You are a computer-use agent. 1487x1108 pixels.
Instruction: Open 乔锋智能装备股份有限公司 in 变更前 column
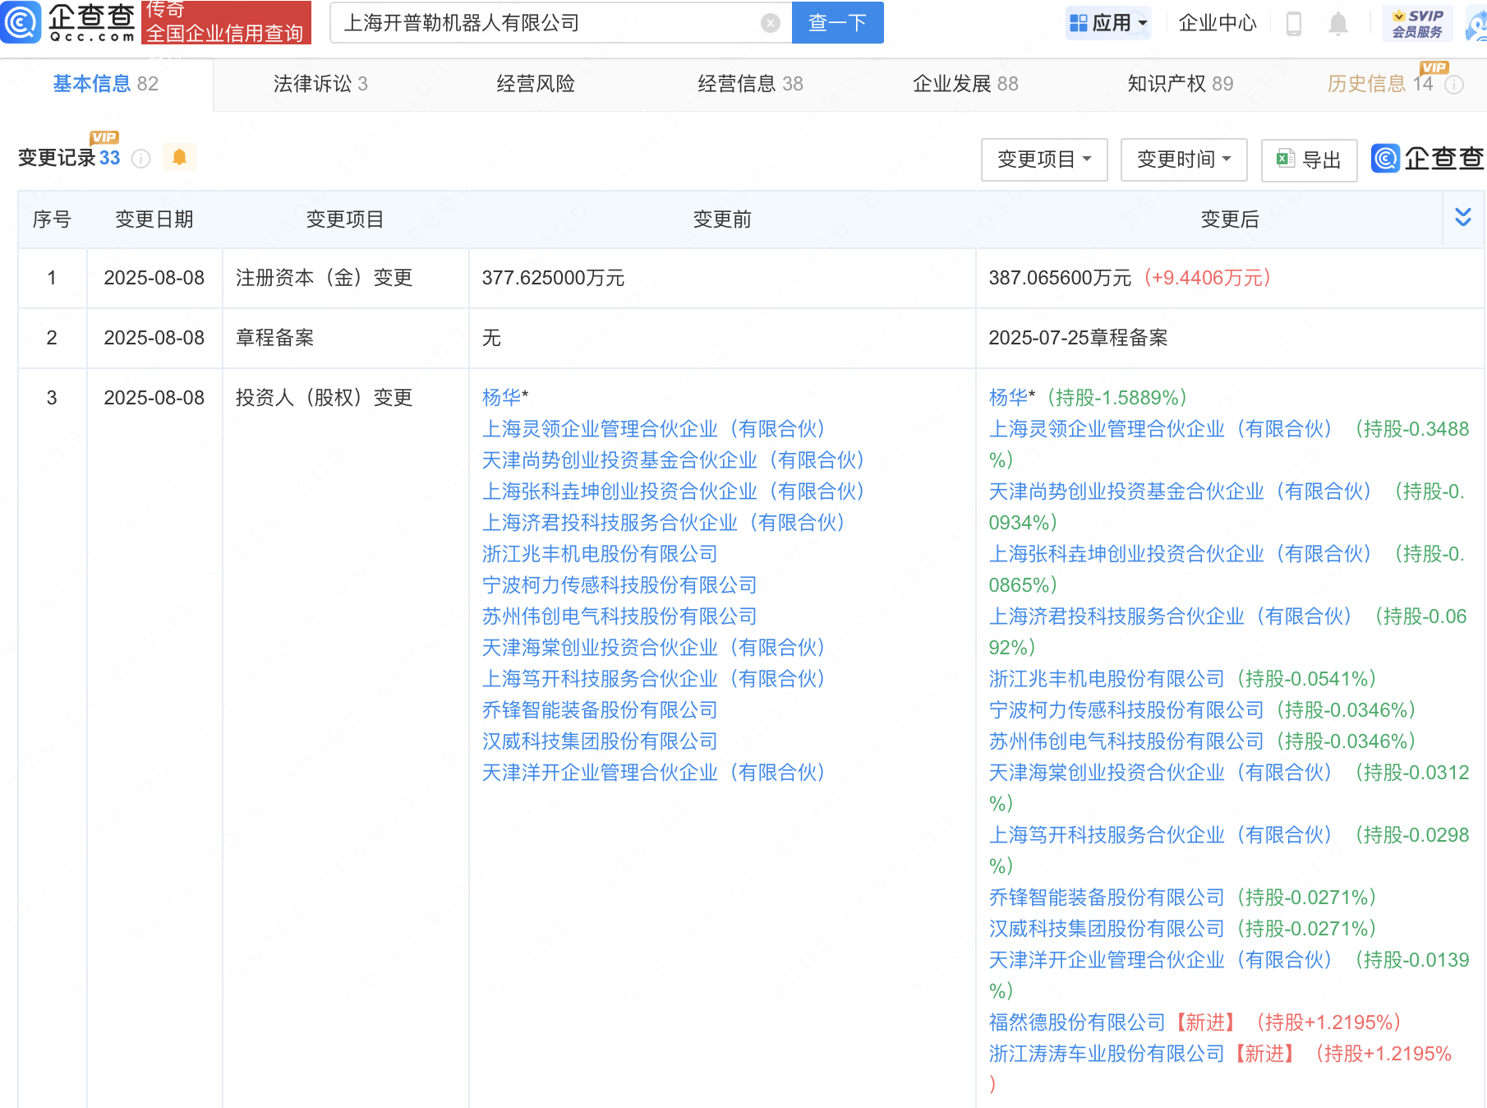click(x=600, y=710)
